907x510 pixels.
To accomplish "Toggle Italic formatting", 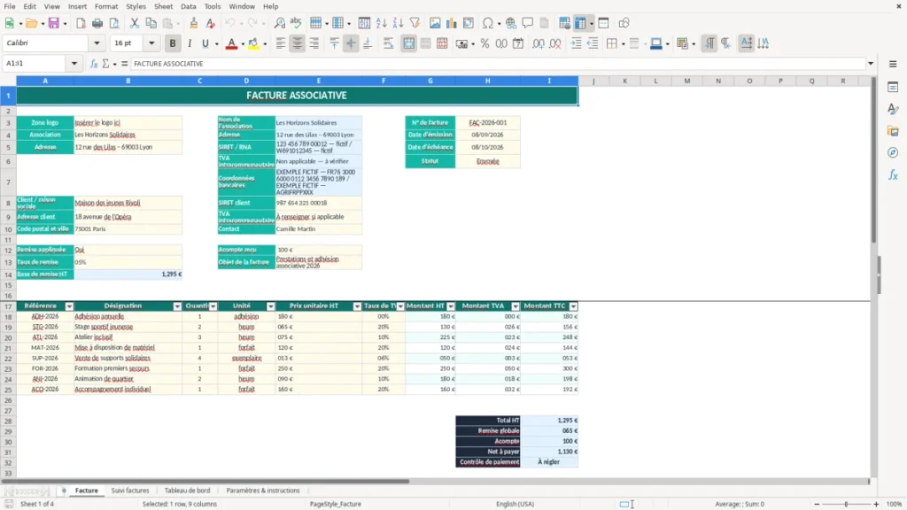I will [x=190, y=43].
